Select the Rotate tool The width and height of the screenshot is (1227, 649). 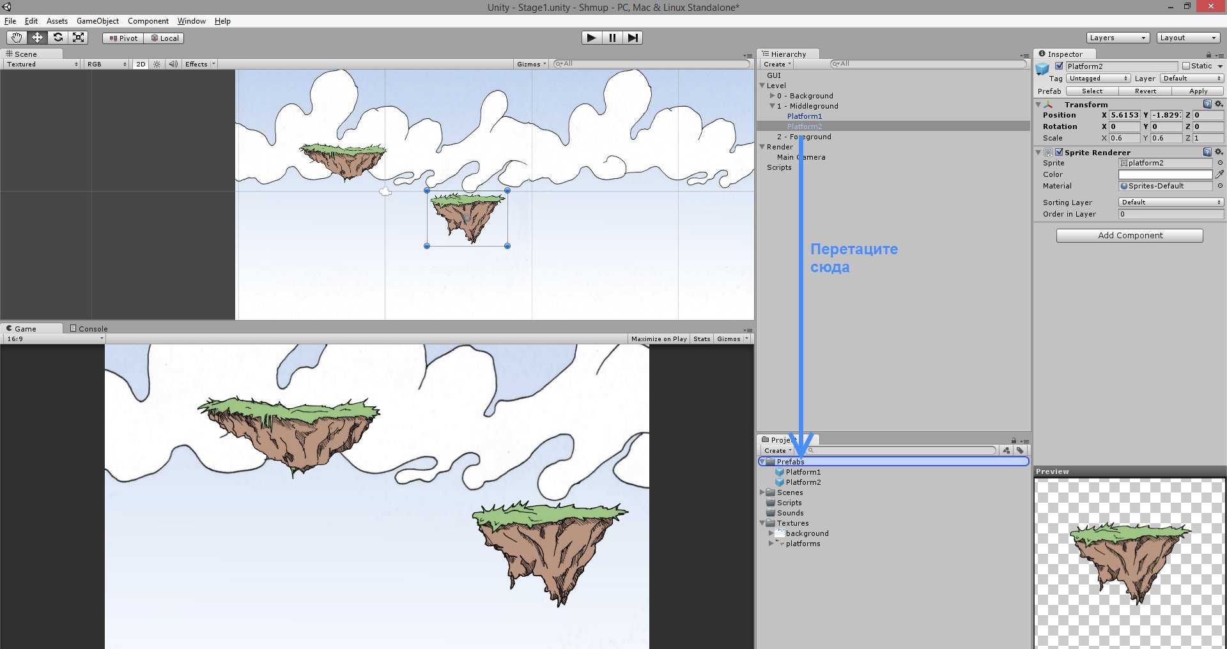click(58, 38)
